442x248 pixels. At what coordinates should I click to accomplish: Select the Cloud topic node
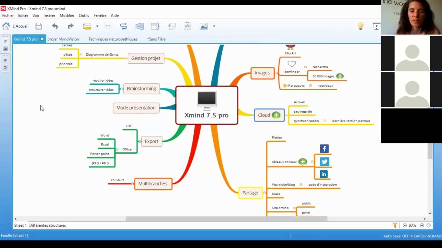(269, 115)
